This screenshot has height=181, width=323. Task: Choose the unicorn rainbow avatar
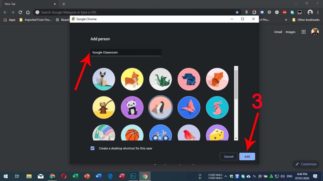point(104,133)
